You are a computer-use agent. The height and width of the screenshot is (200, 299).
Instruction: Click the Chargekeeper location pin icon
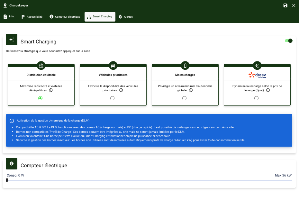point(5,5)
